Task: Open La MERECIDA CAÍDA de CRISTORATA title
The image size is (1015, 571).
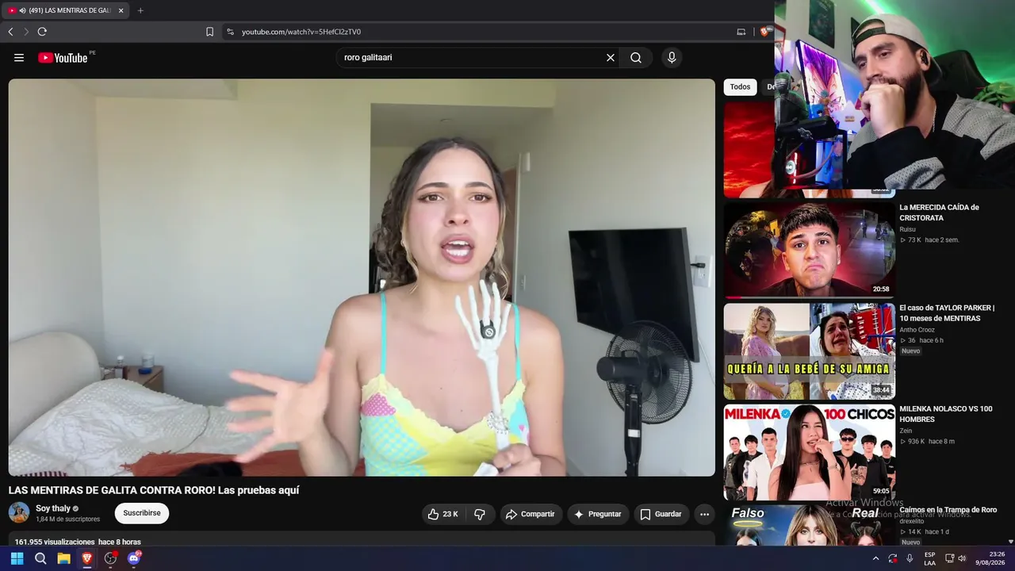Action: [x=939, y=213]
